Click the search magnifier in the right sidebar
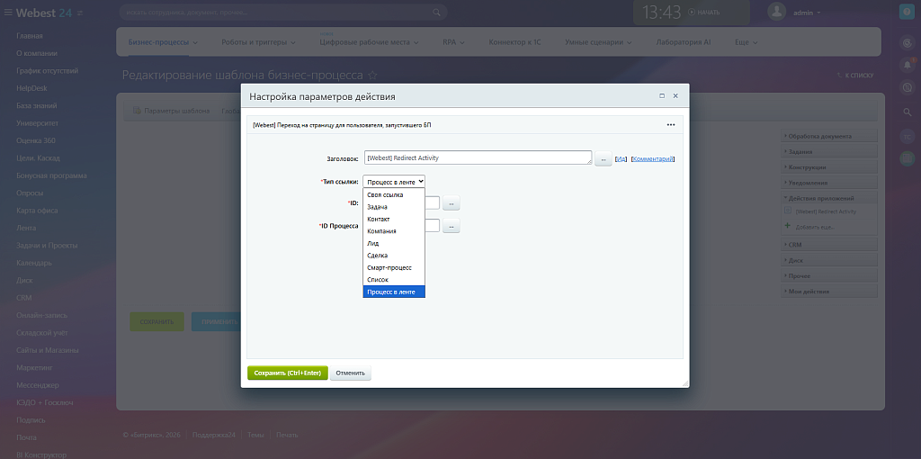The height and width of the screenshot is (459, 921). [x=908, y=112]
